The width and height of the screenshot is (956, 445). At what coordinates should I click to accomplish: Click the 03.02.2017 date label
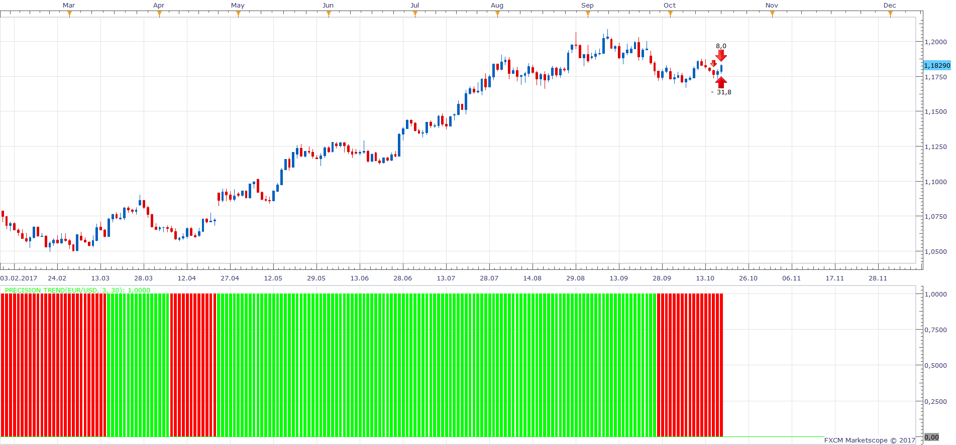[19, 278]
